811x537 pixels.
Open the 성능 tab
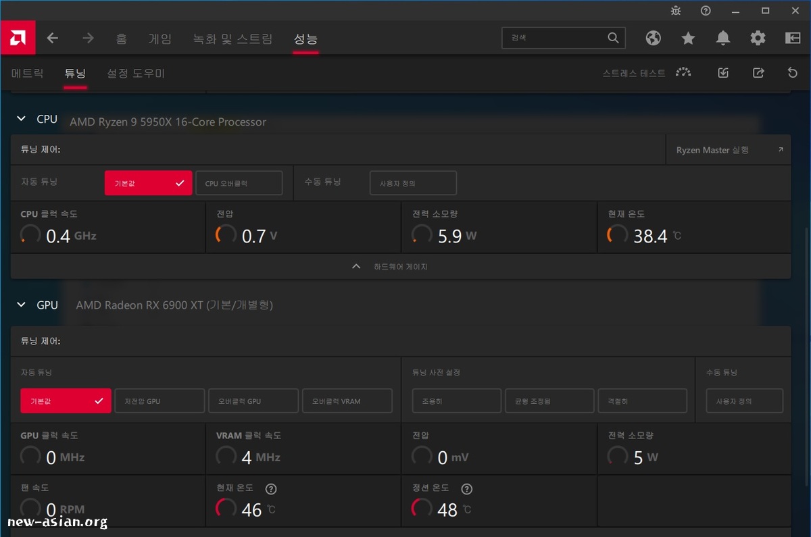[305, 39]
